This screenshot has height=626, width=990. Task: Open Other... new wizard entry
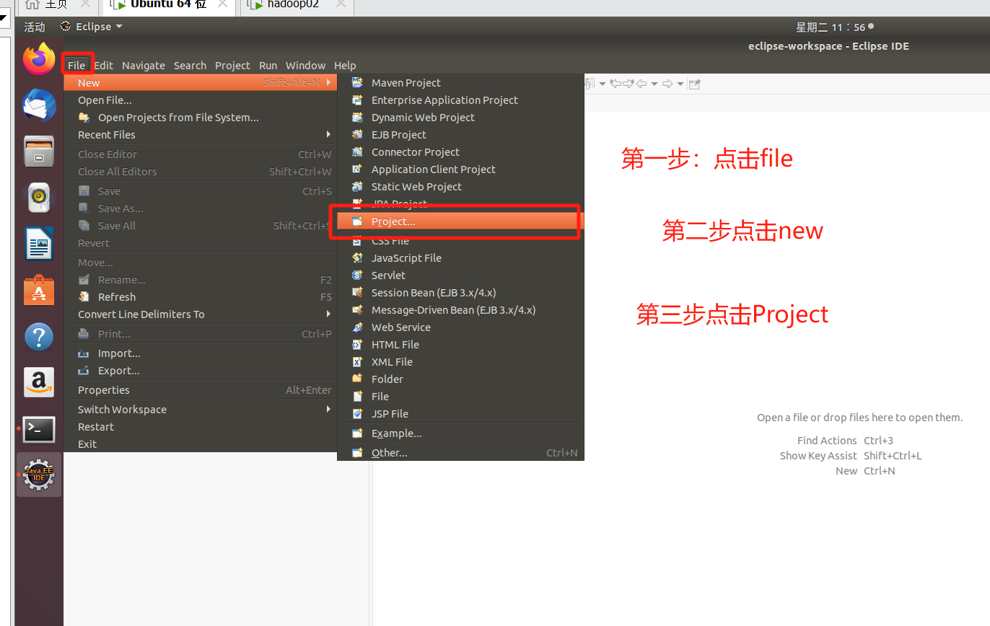(460, 453)
